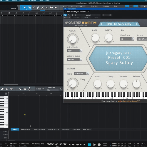
Task: Switch to the After Touch tab
Action: point(87,129)
